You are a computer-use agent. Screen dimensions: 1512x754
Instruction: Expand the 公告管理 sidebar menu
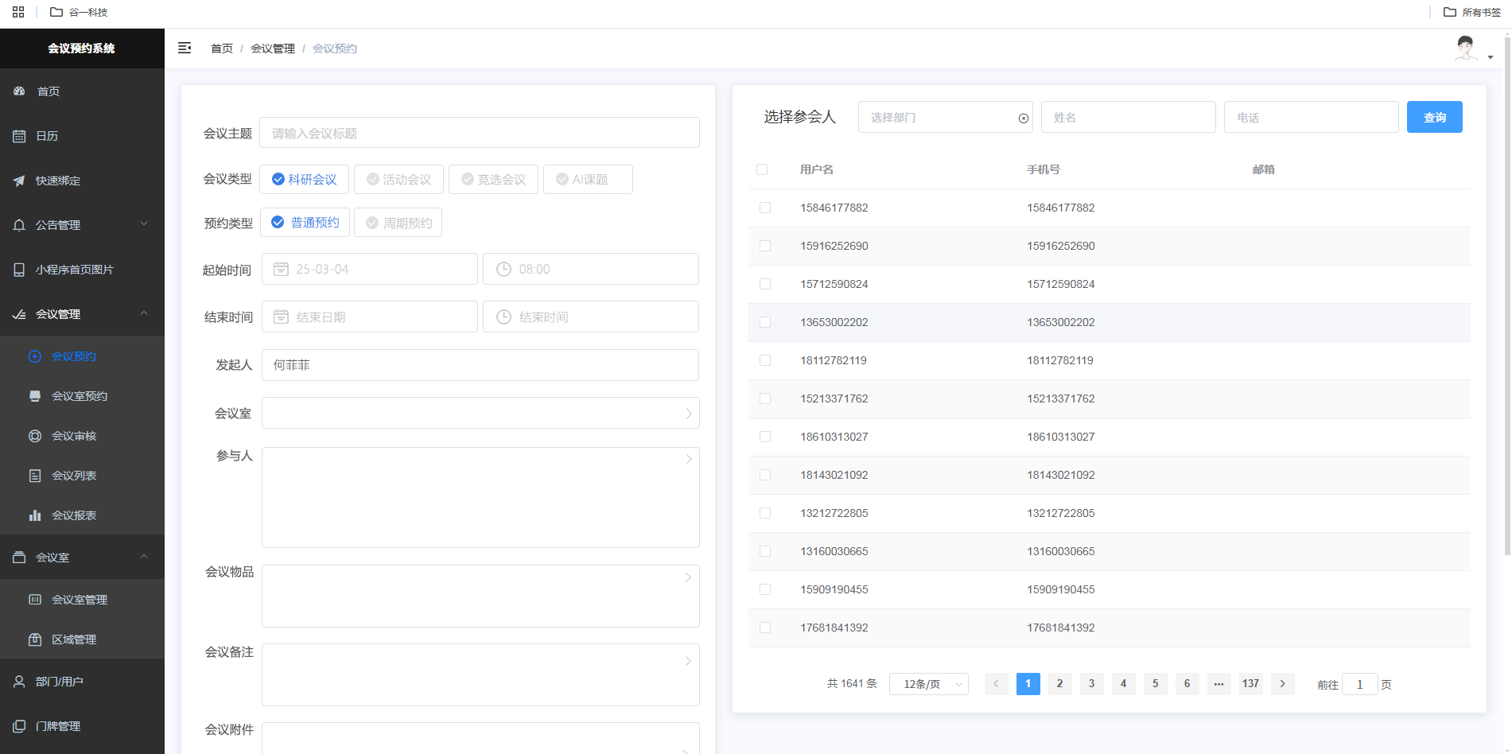click(82, 225)
